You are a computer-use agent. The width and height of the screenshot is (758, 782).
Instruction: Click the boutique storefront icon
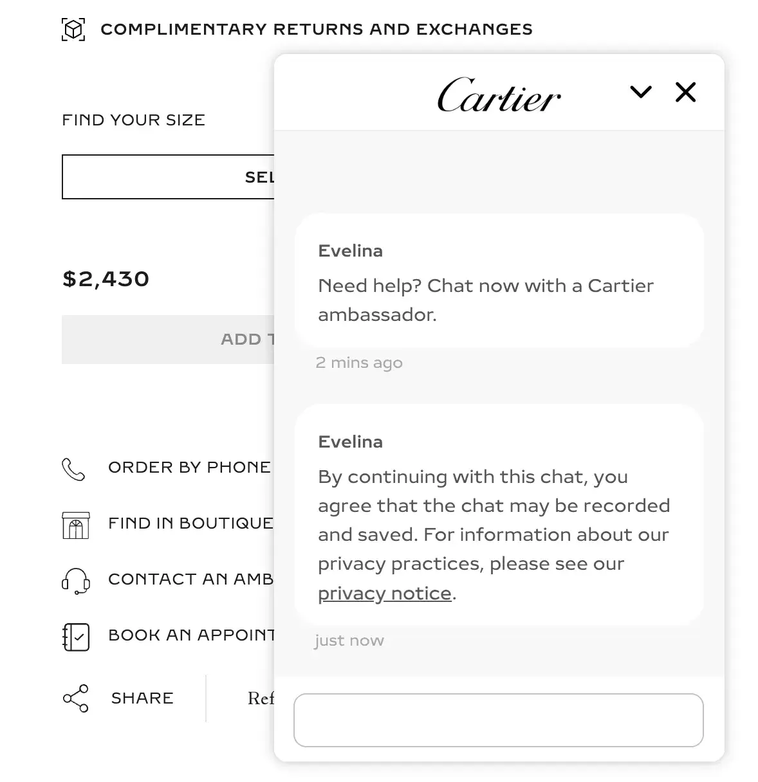coord(75,525)
